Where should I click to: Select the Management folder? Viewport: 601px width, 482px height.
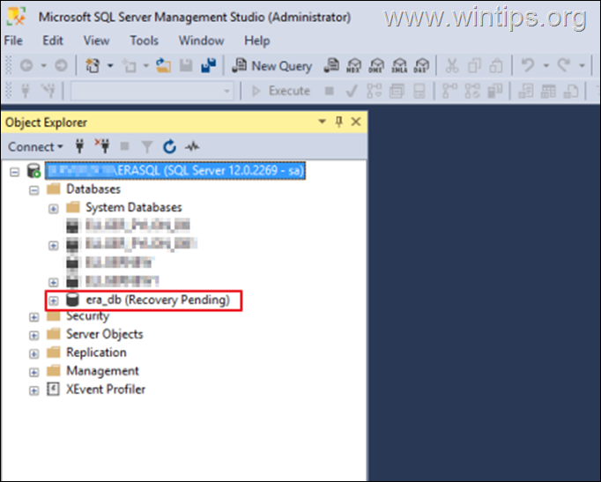pos(102,371)
